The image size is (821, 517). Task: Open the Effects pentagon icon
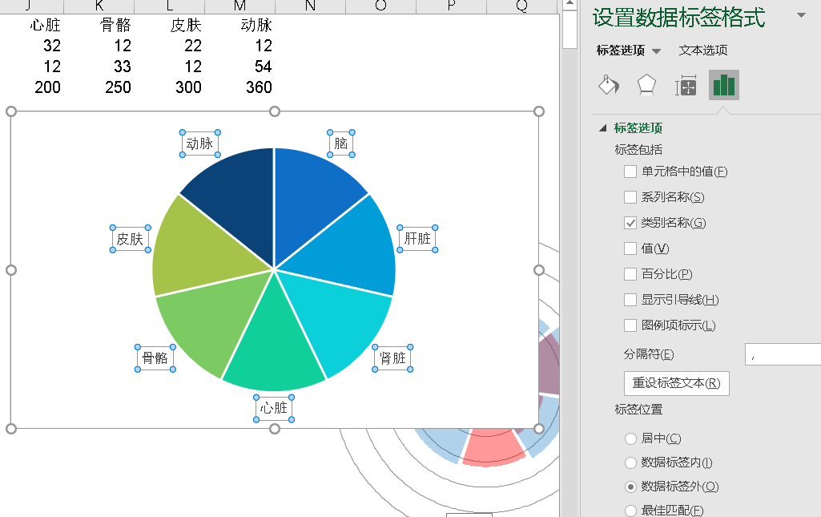point(646,85)
